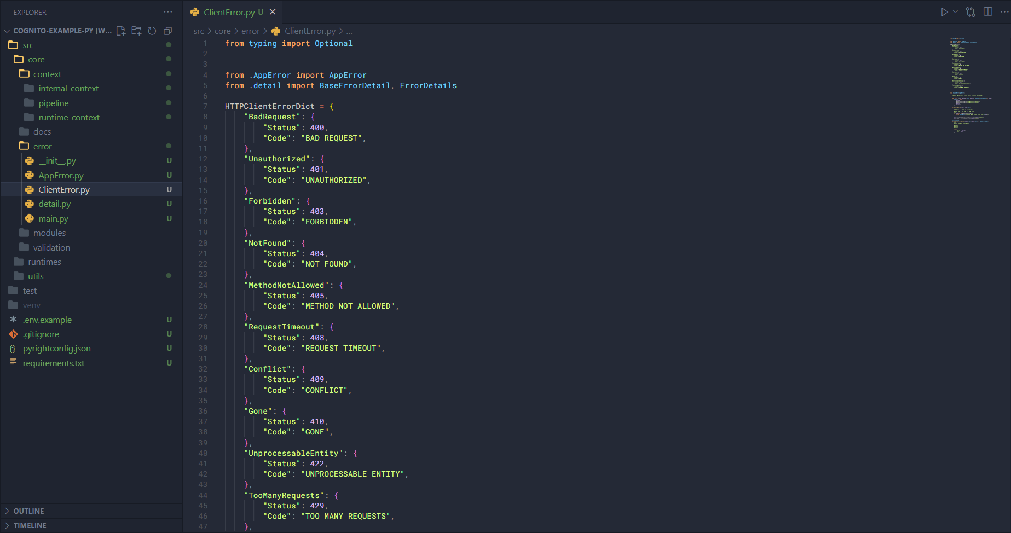Collapse all folders in Explorer
The image size is (1011, 533).
pos(167,31)
